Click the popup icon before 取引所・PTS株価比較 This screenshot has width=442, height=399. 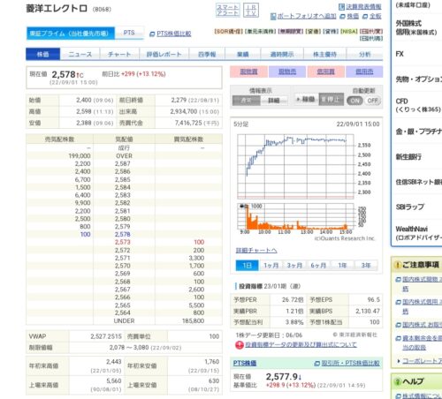316,364
